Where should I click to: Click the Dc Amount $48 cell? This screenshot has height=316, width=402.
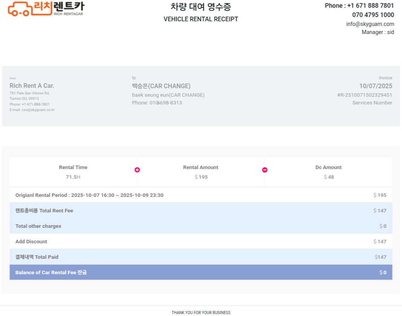pos(328,172)
